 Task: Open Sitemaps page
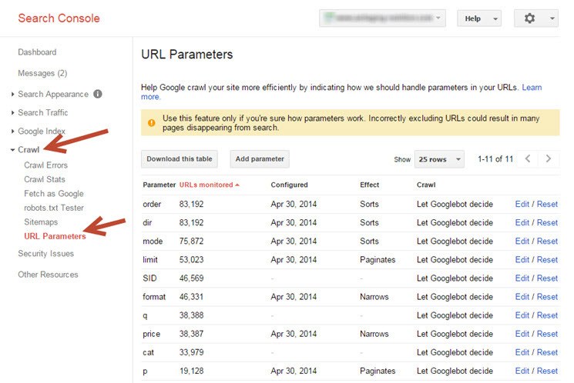tap(41, 222)
